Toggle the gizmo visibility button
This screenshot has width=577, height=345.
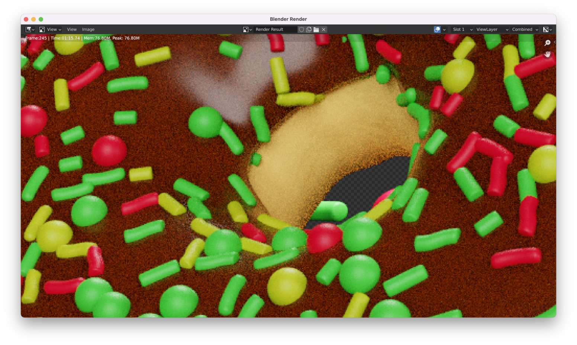(437, 29)
